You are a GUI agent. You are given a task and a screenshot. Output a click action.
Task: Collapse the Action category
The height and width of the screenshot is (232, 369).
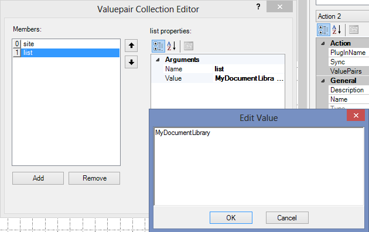tap(323, 43)
